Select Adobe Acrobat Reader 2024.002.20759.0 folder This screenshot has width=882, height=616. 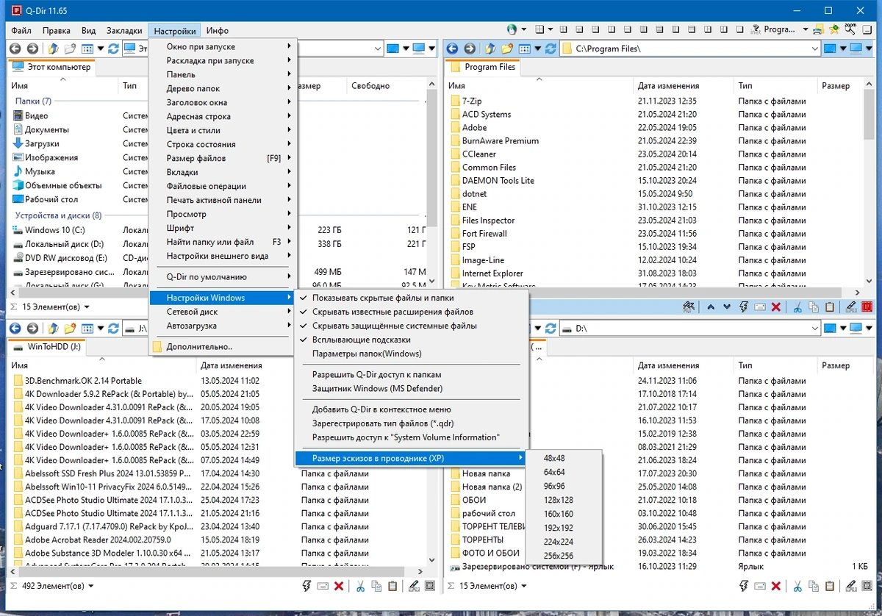98,540
